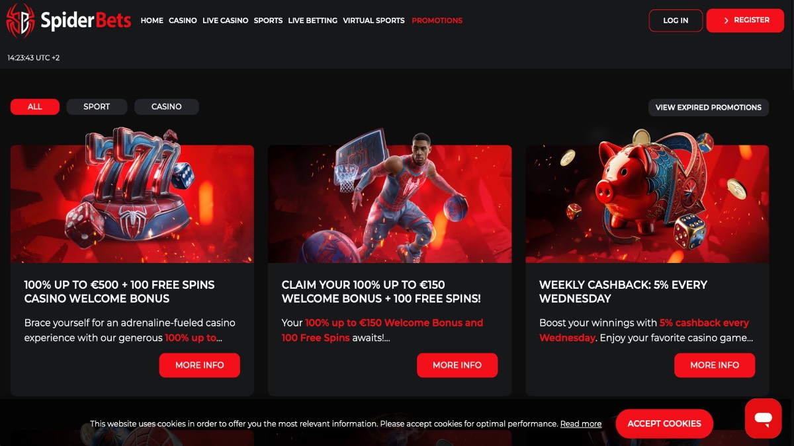The height and width of the screenshot is (446, 794).
Task: View expired promotions
Action: (709, 107)
